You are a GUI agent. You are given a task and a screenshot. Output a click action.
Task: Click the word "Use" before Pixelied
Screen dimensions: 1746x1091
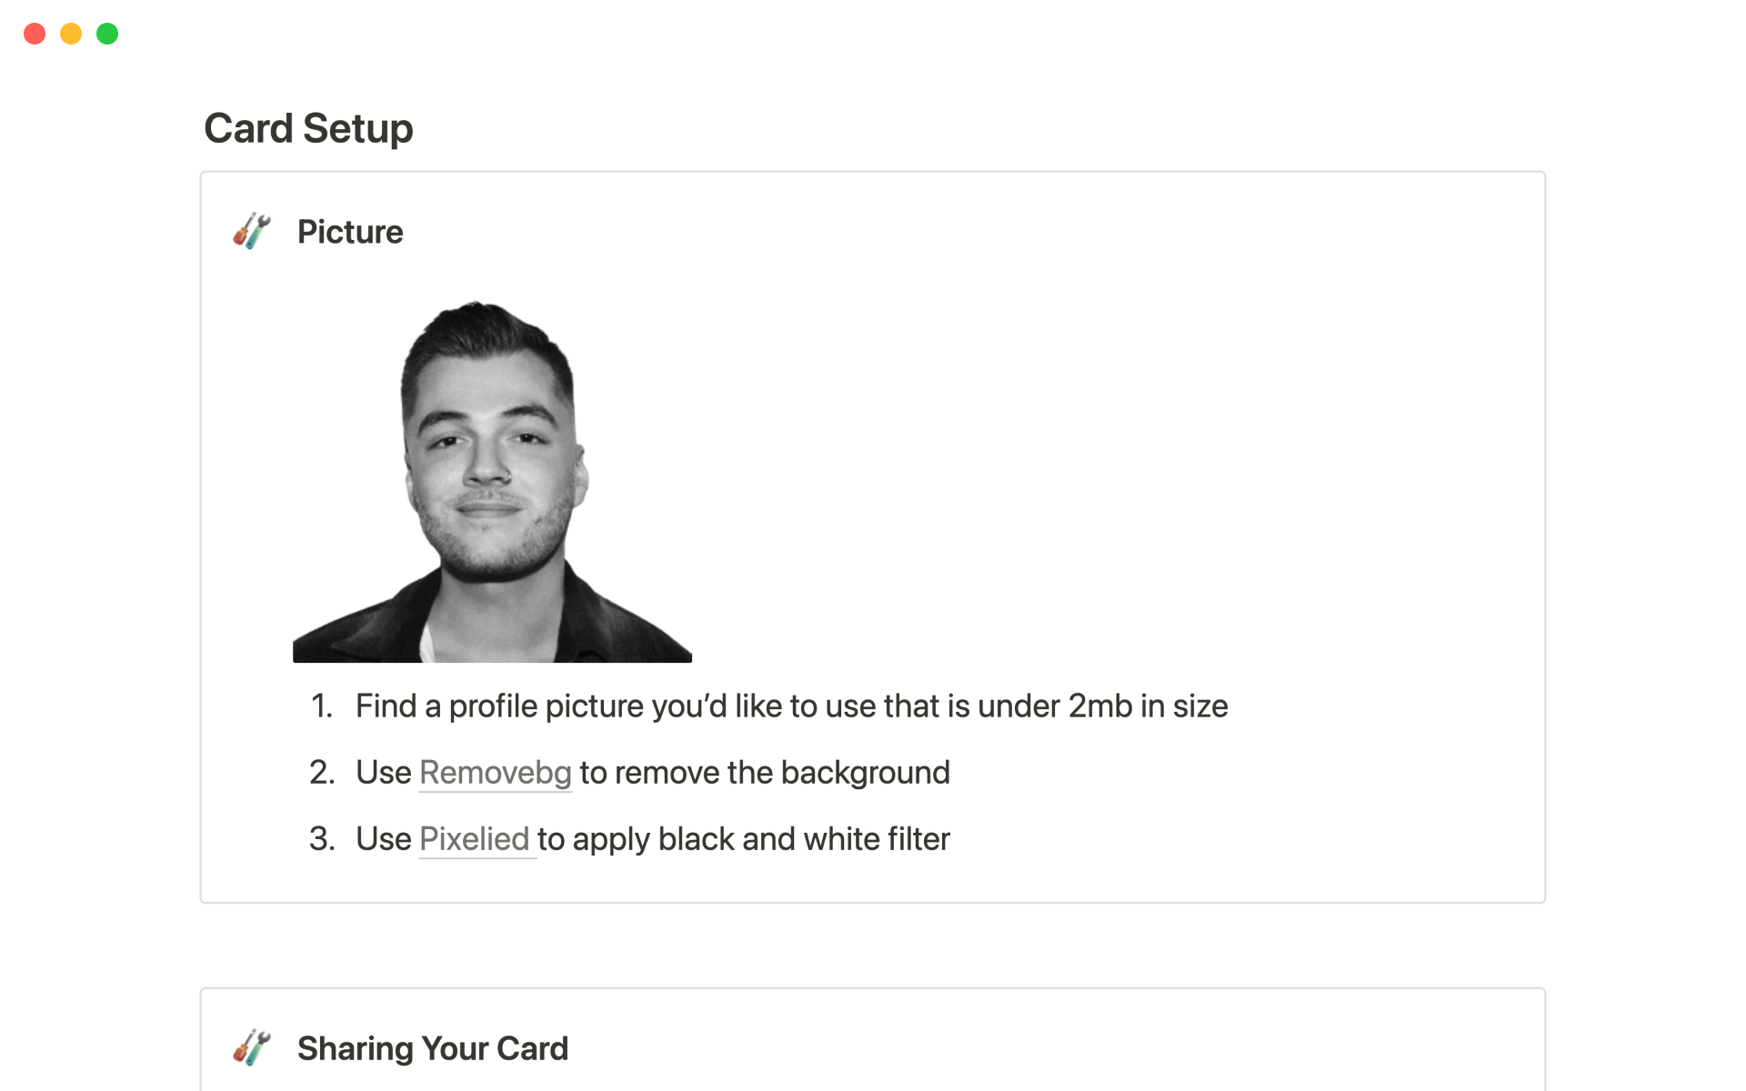(x=383, y=839)
